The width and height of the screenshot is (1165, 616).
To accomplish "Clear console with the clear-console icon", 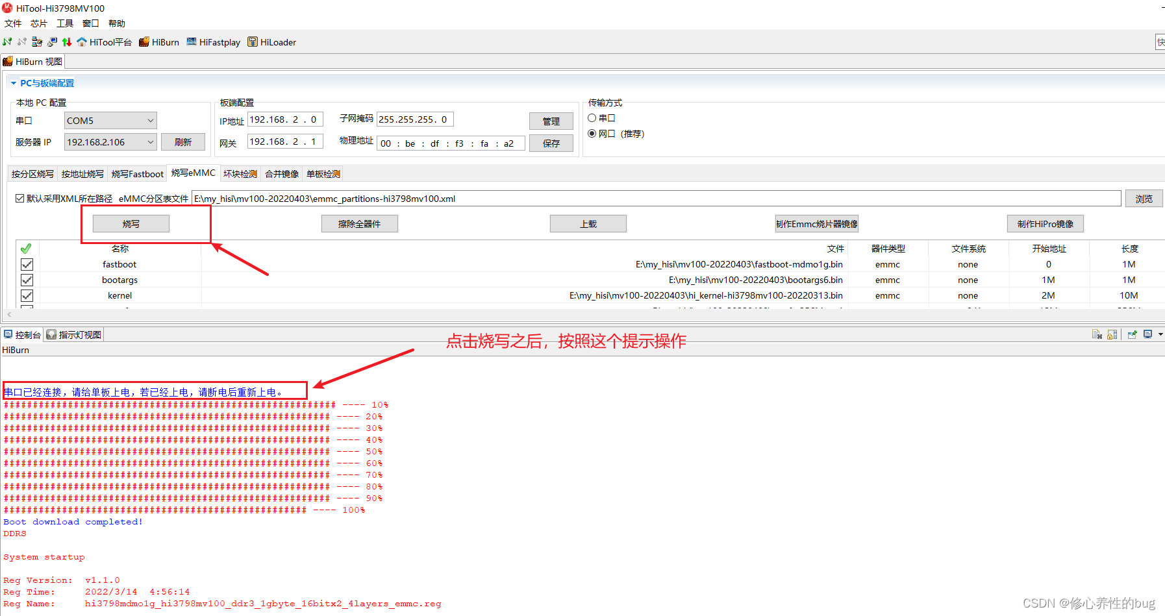I will tap(1097, 334).
